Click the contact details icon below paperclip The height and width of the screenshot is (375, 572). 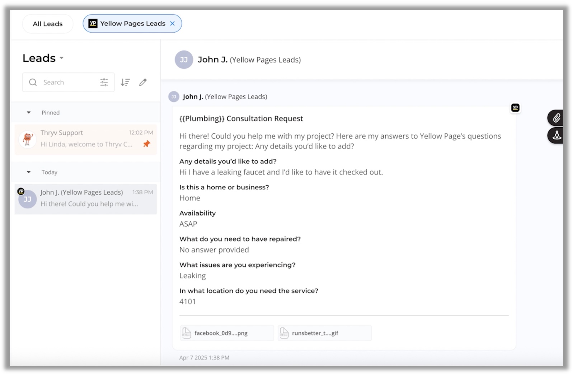[556, 136]
